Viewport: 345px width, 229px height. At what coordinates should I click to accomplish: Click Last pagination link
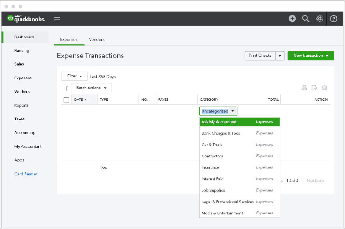tap(319, 181)
